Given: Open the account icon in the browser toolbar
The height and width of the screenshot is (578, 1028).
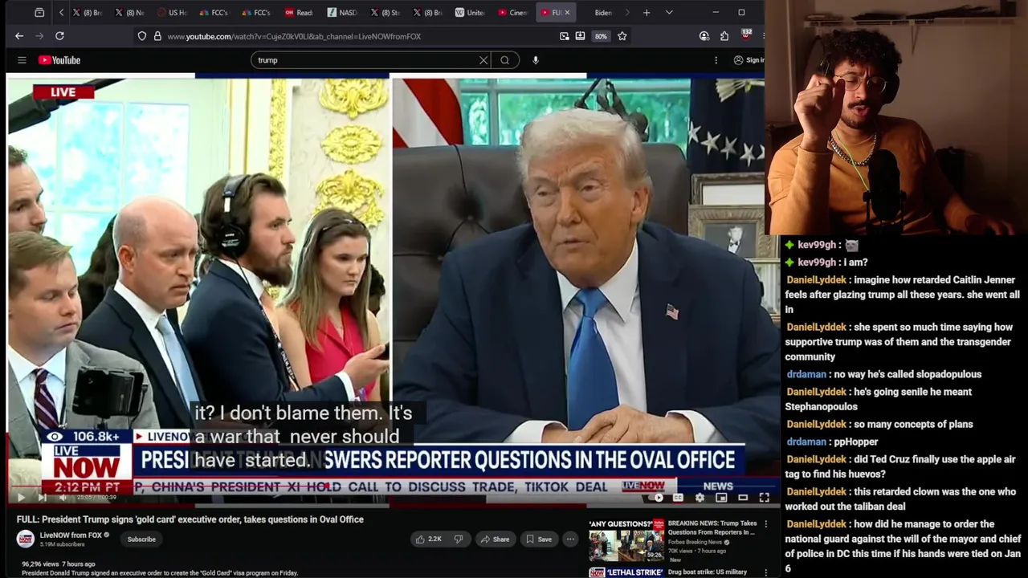Looking at the screenshot, I should [704, 36].
